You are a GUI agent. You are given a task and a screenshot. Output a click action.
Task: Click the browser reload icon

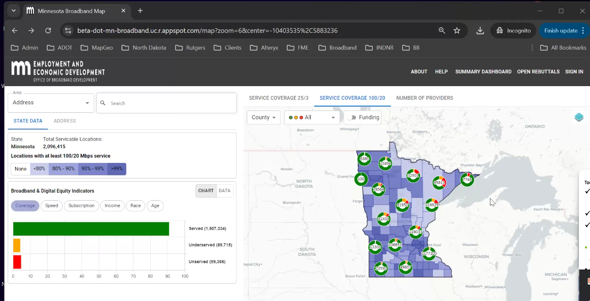tap(48, 31)
